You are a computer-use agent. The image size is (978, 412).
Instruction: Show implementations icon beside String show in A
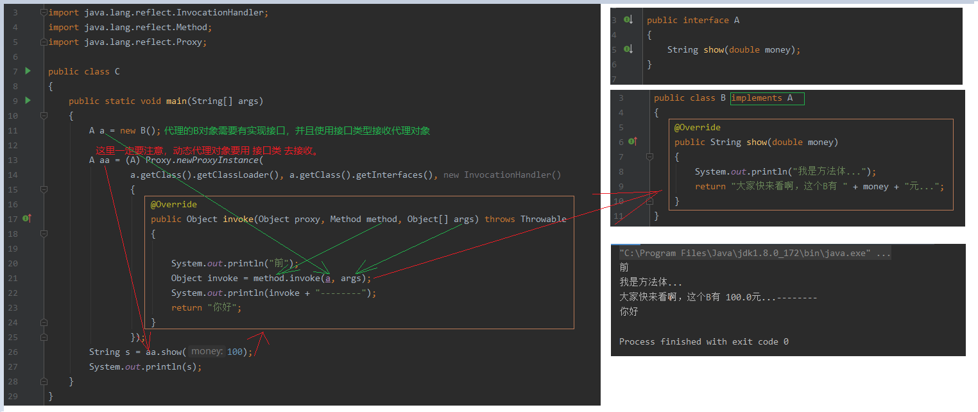coord(628,49)
